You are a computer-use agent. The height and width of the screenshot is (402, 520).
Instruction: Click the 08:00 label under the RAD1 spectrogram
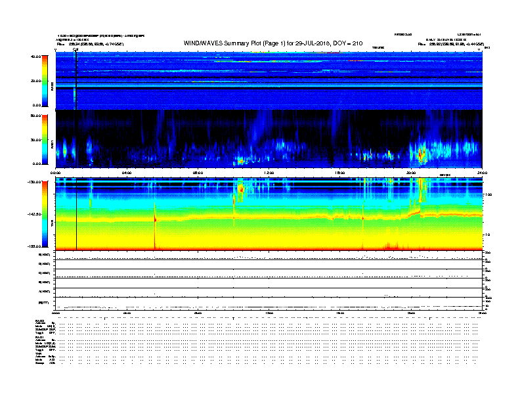[198, 173]
